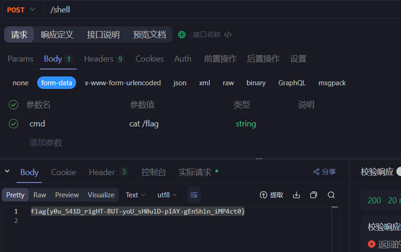
Task: Select the request Body tab
Action: tap(58, 59)
